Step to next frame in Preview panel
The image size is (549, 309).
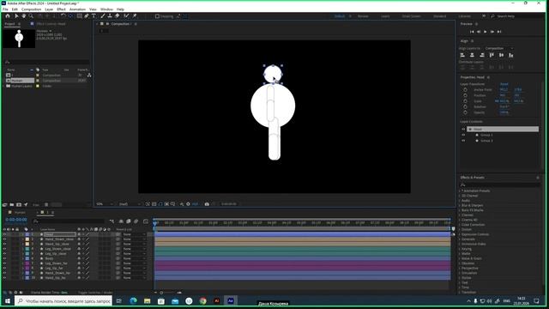click(492, 32)
